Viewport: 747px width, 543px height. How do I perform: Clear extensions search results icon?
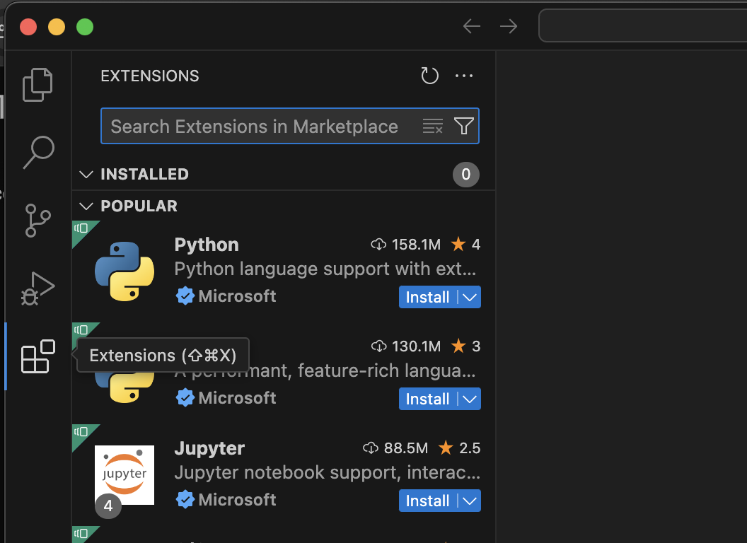coord(433,127)
